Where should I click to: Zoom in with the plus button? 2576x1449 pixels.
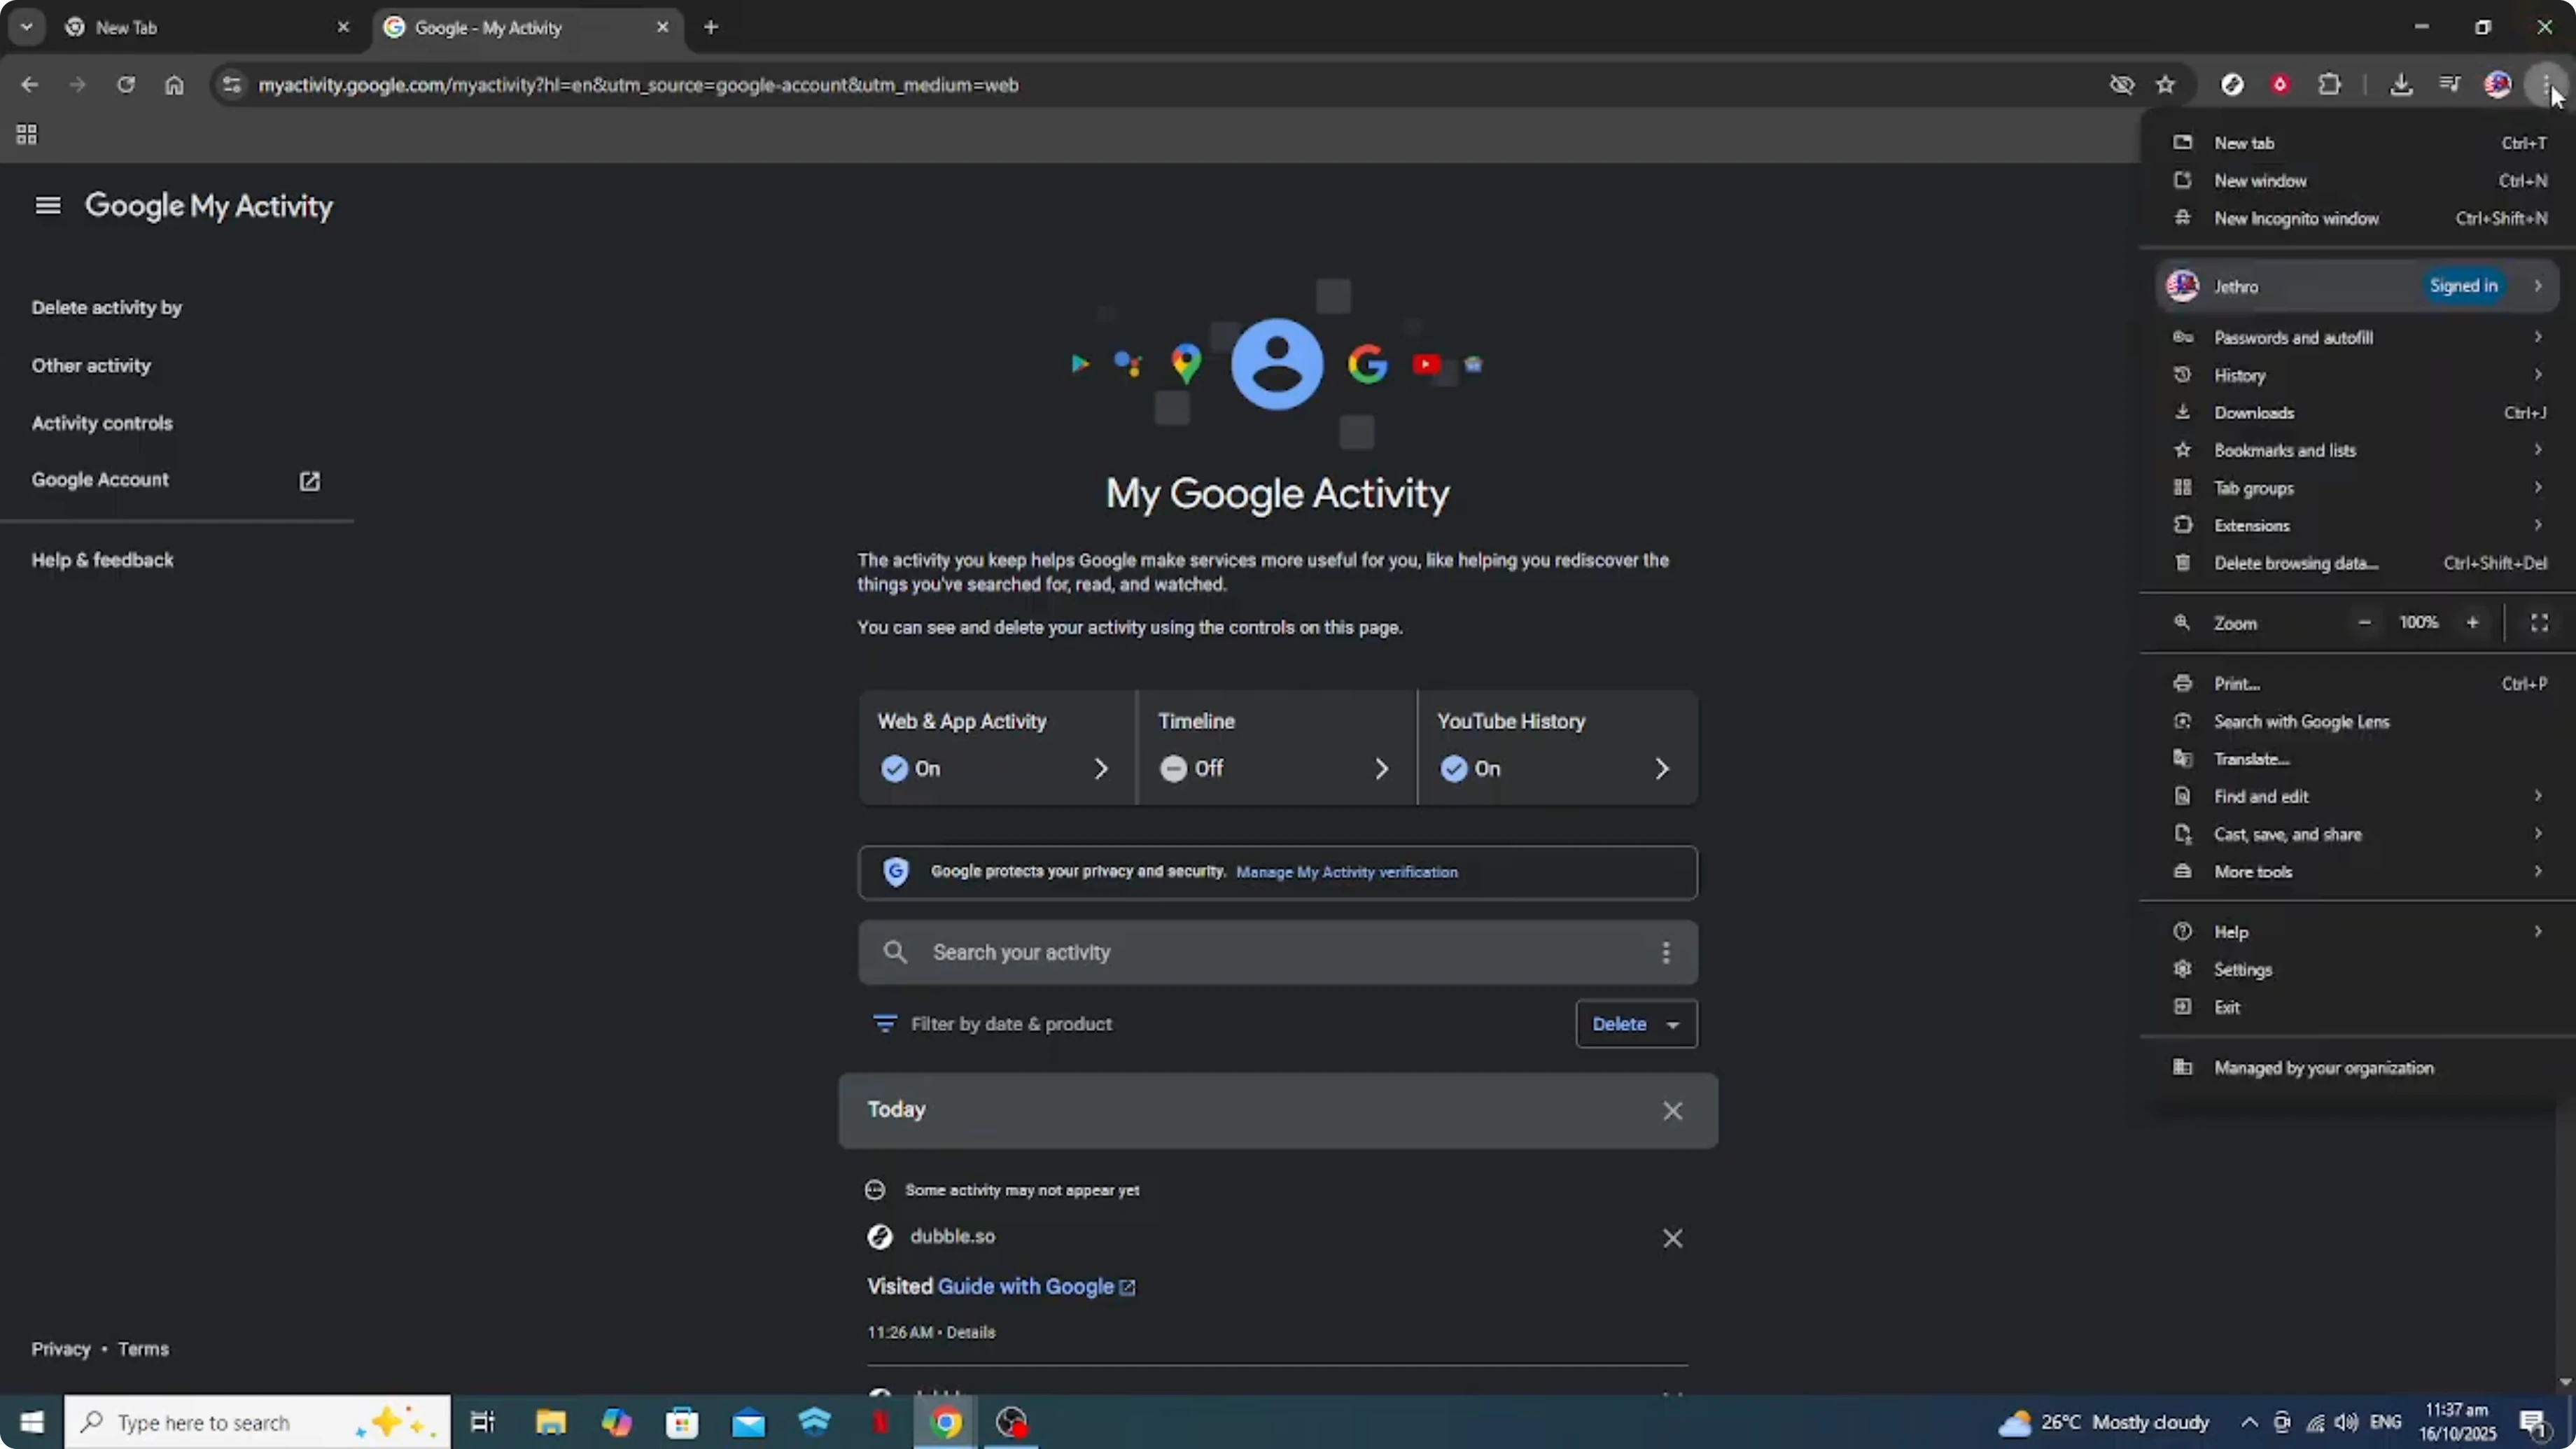point(2472,622)
